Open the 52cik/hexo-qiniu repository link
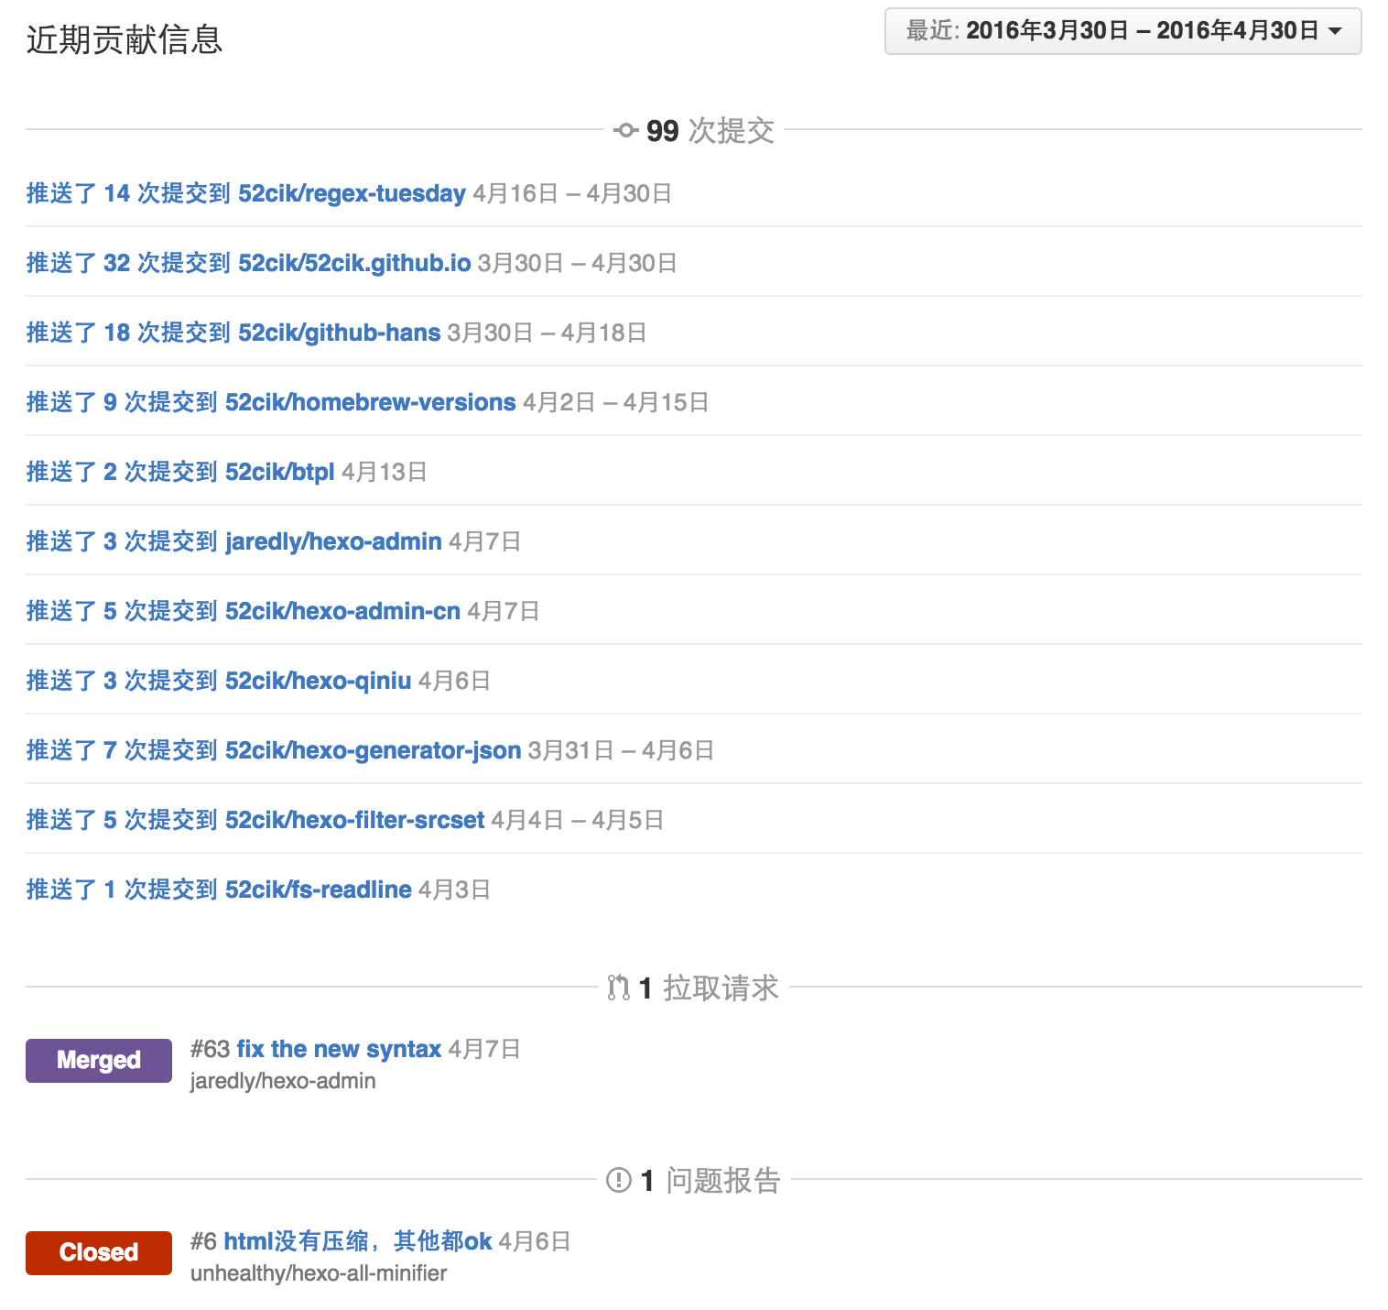The height and width of the screenshot is (1310, 1388). click(319, 681)
